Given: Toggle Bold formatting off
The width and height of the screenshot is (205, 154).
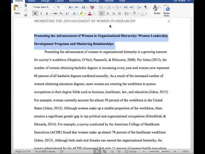Looking at the screenshot, I should click(35, 13).
